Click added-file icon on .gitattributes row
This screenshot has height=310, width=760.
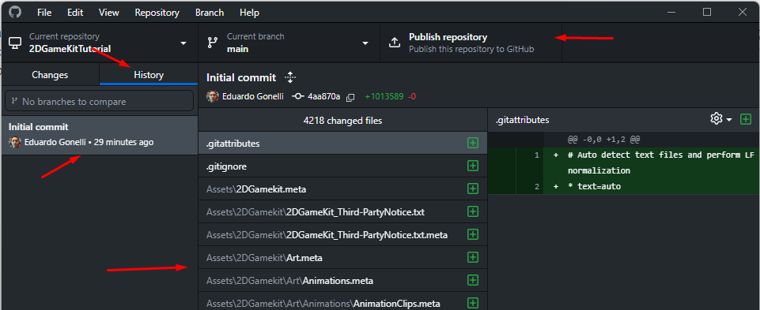click(x=473, y=143)
